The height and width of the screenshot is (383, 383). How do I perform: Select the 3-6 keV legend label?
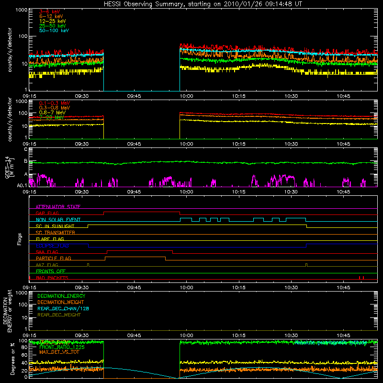[49, 11]
